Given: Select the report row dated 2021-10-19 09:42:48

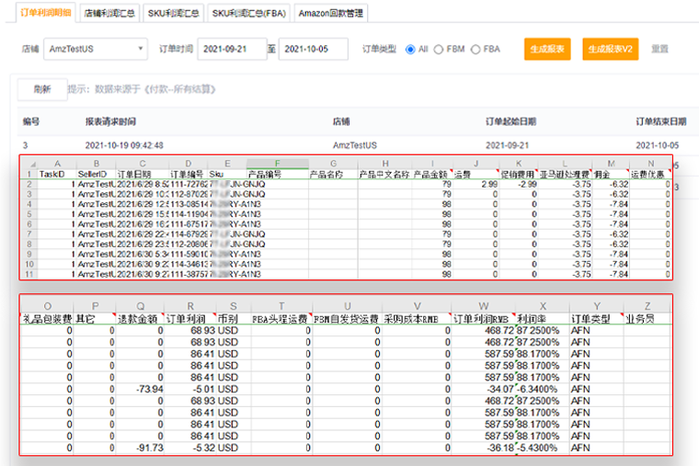Looking at the screenshot, I should pos(124,145).
